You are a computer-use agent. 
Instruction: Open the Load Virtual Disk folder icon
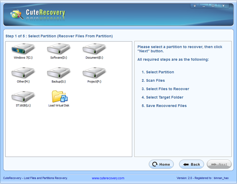tap(60, 96)
